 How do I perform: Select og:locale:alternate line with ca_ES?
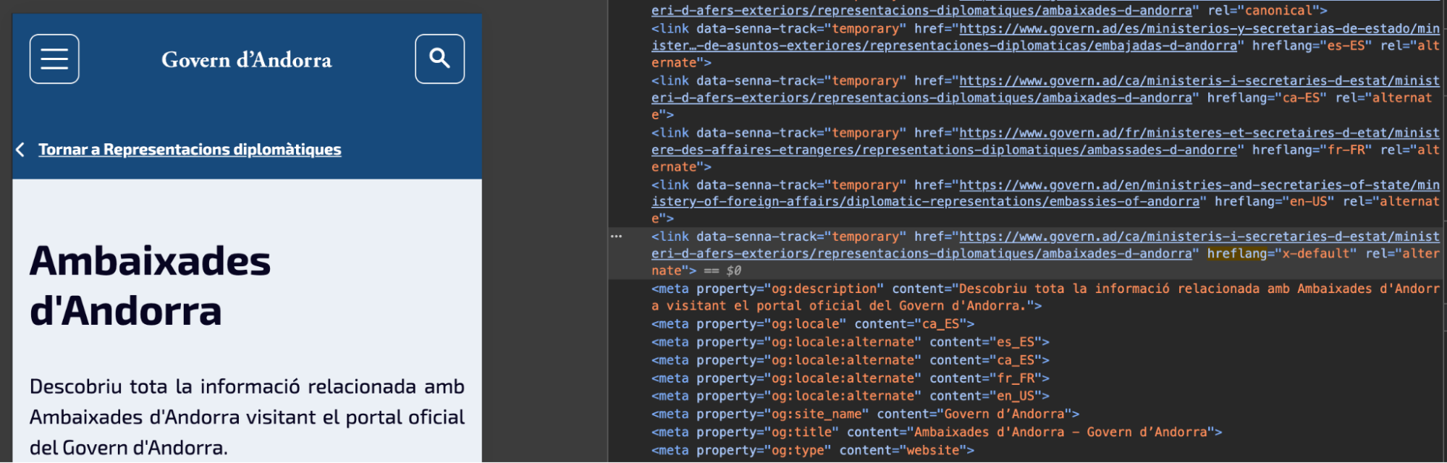(851, 360)
